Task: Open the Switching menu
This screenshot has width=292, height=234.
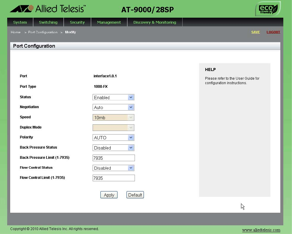Action: (48, 22)
